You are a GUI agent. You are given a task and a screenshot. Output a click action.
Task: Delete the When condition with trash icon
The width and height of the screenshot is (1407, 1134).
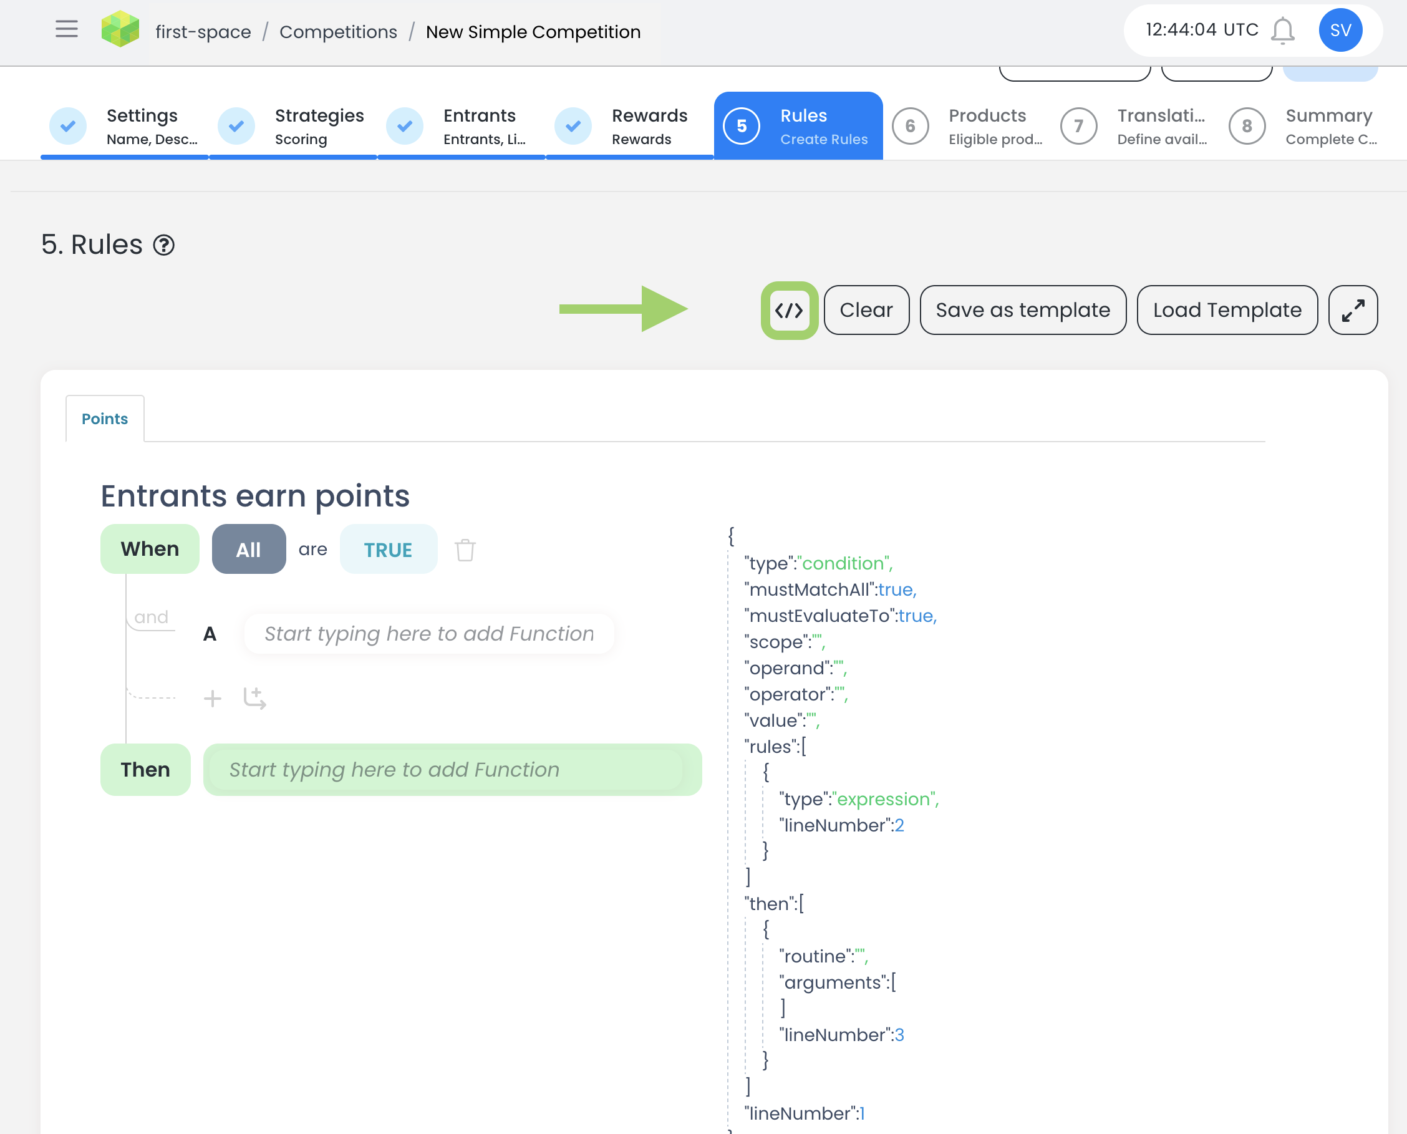click(x=465, y=550)
